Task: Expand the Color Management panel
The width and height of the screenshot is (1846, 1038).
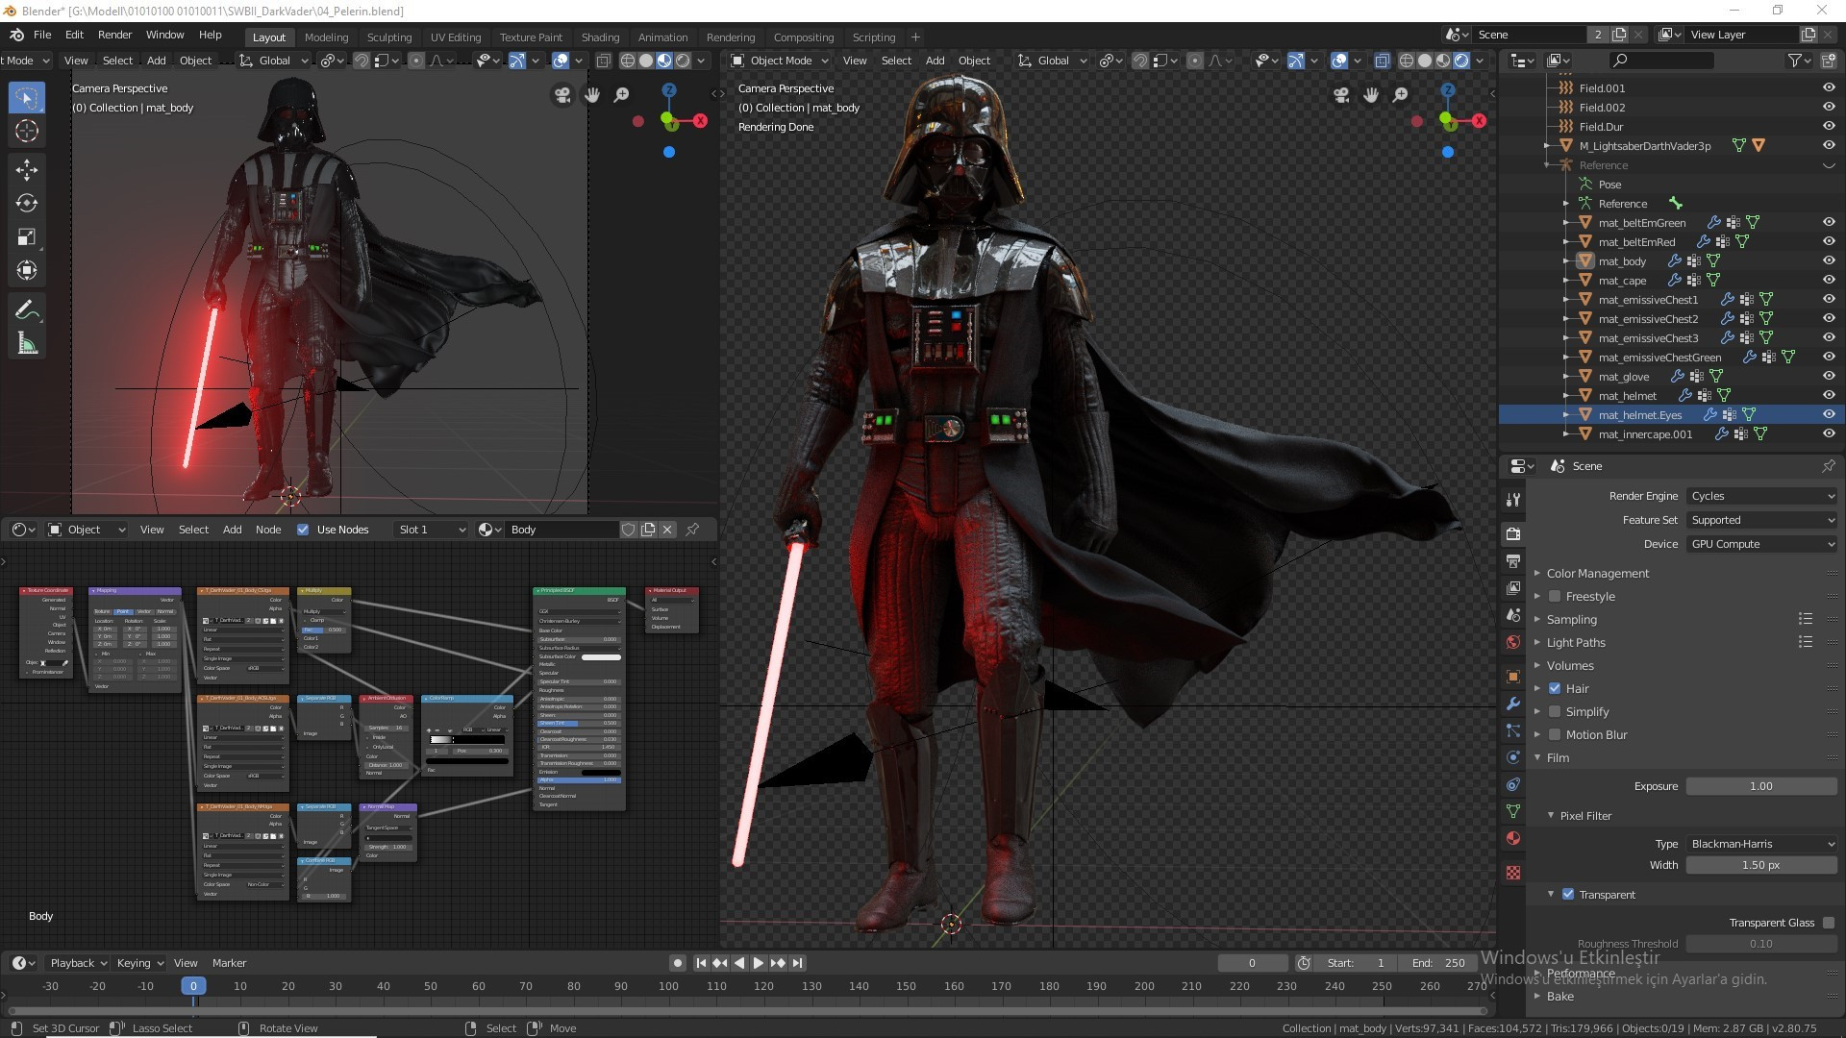Action: click(1597, 574)
